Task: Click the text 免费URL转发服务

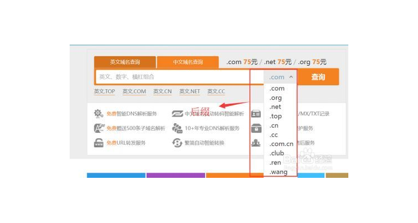Action: [x=126, y=143]
